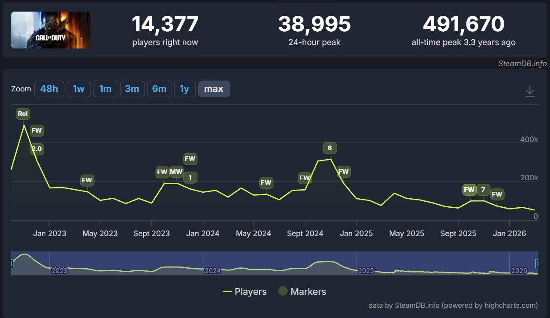Click the 38,995 24-hour peak figure
The image size is (550, 318).
(x=314, y=24)
